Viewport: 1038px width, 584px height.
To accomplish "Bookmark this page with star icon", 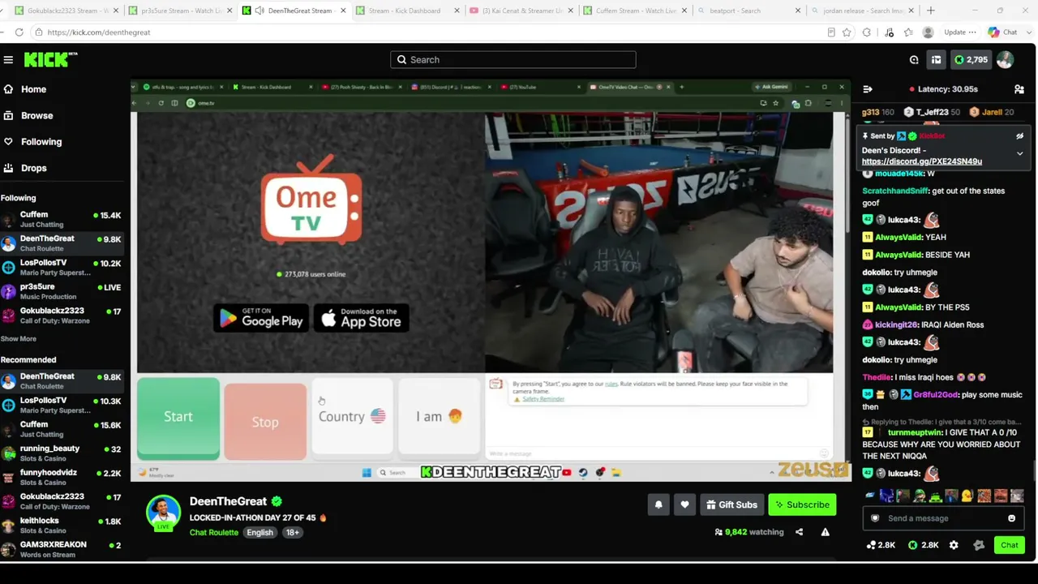I will (847, 32).
